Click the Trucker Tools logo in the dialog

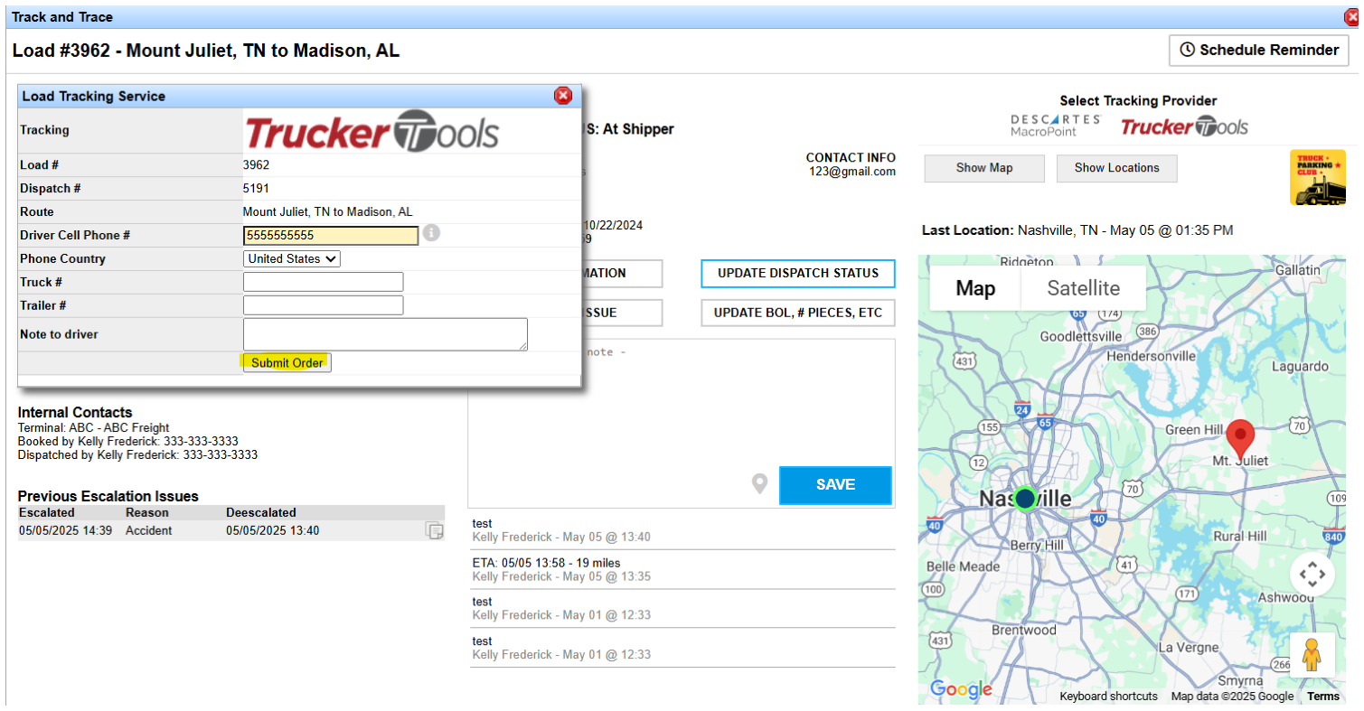[x=372, y=131]
